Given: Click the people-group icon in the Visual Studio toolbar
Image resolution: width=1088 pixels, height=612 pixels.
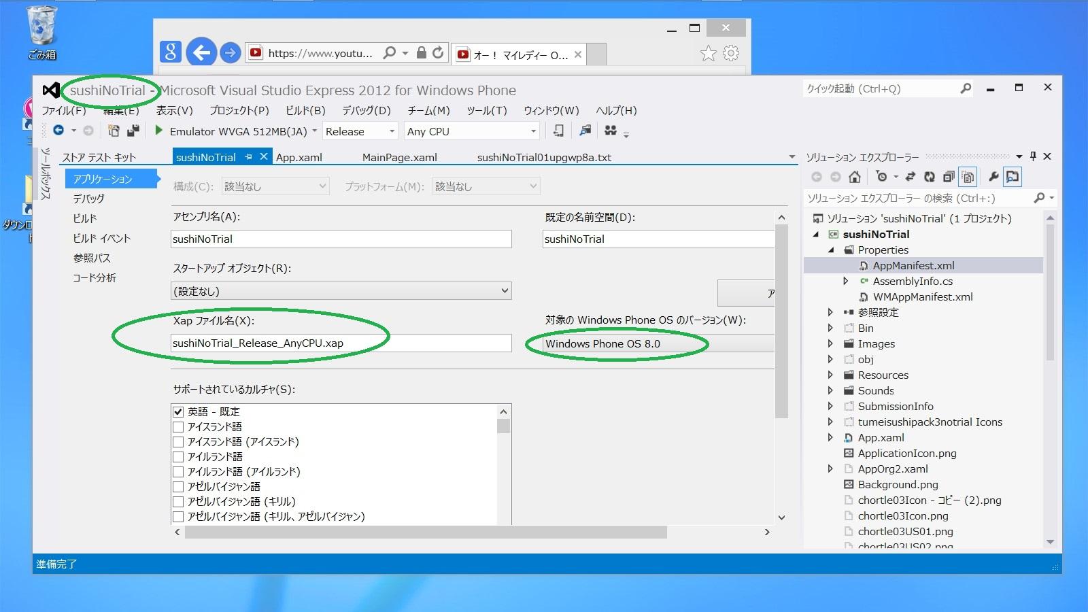Looking at the screenshot, I should (611, 131).
